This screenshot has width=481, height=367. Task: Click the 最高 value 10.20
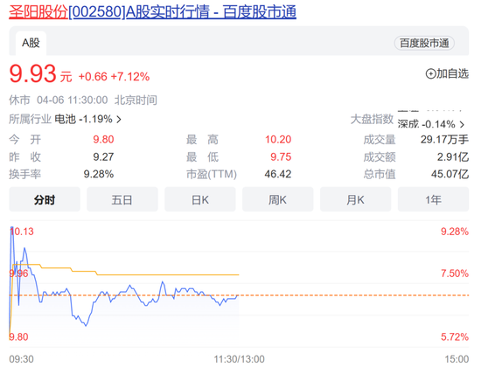coord(278,140)
